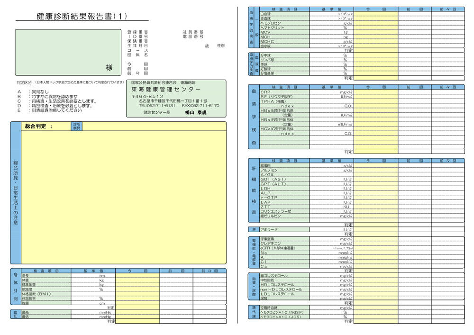Click the MCHC row label
Viewport: 474px width, 335px height.
click(x=267, y=42)
